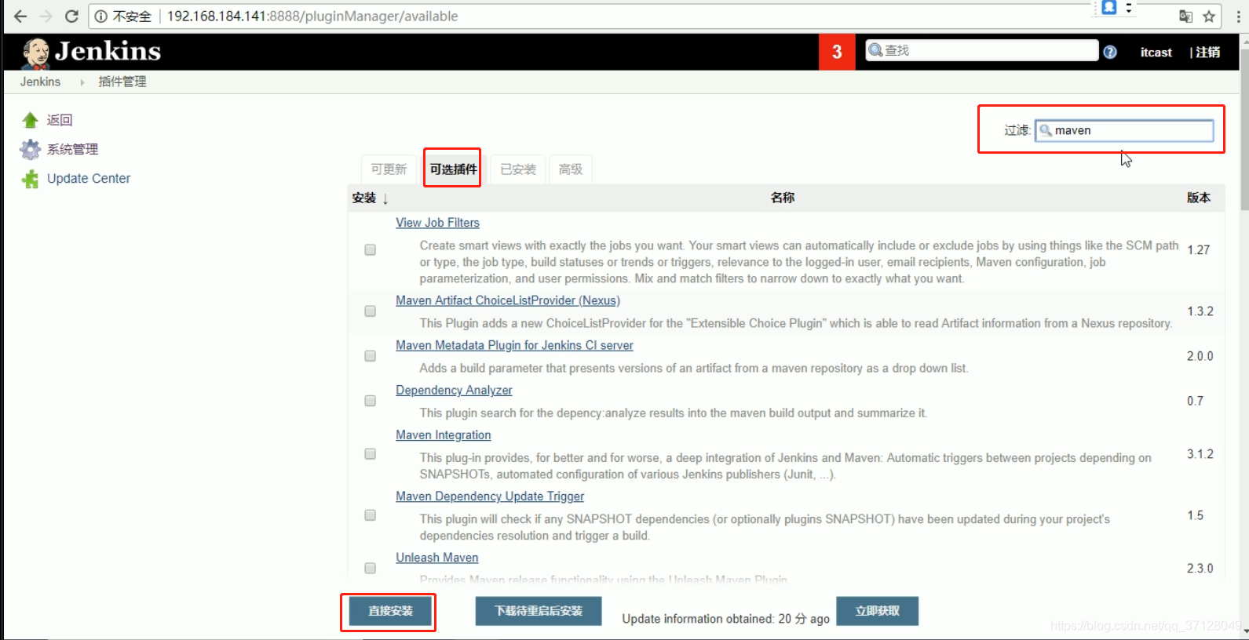Image resolution: width=1249 pixels, height=640 pixels.
Task: Click the system management gear icon
Action: point(30,149)
